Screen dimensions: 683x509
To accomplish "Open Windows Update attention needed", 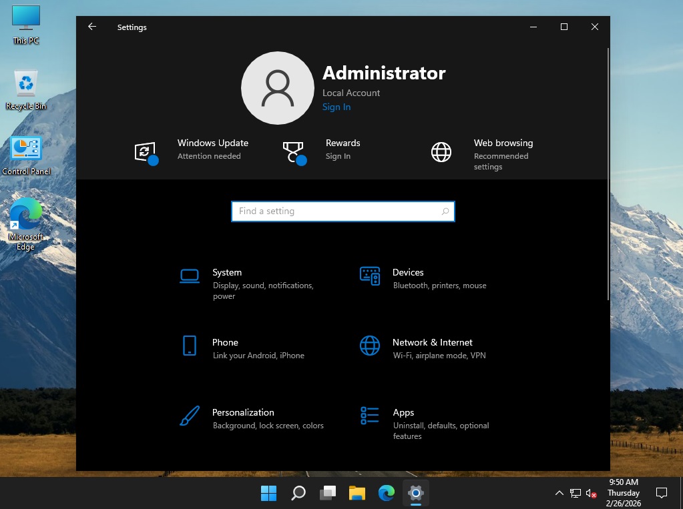I will [x=212, y=149].
